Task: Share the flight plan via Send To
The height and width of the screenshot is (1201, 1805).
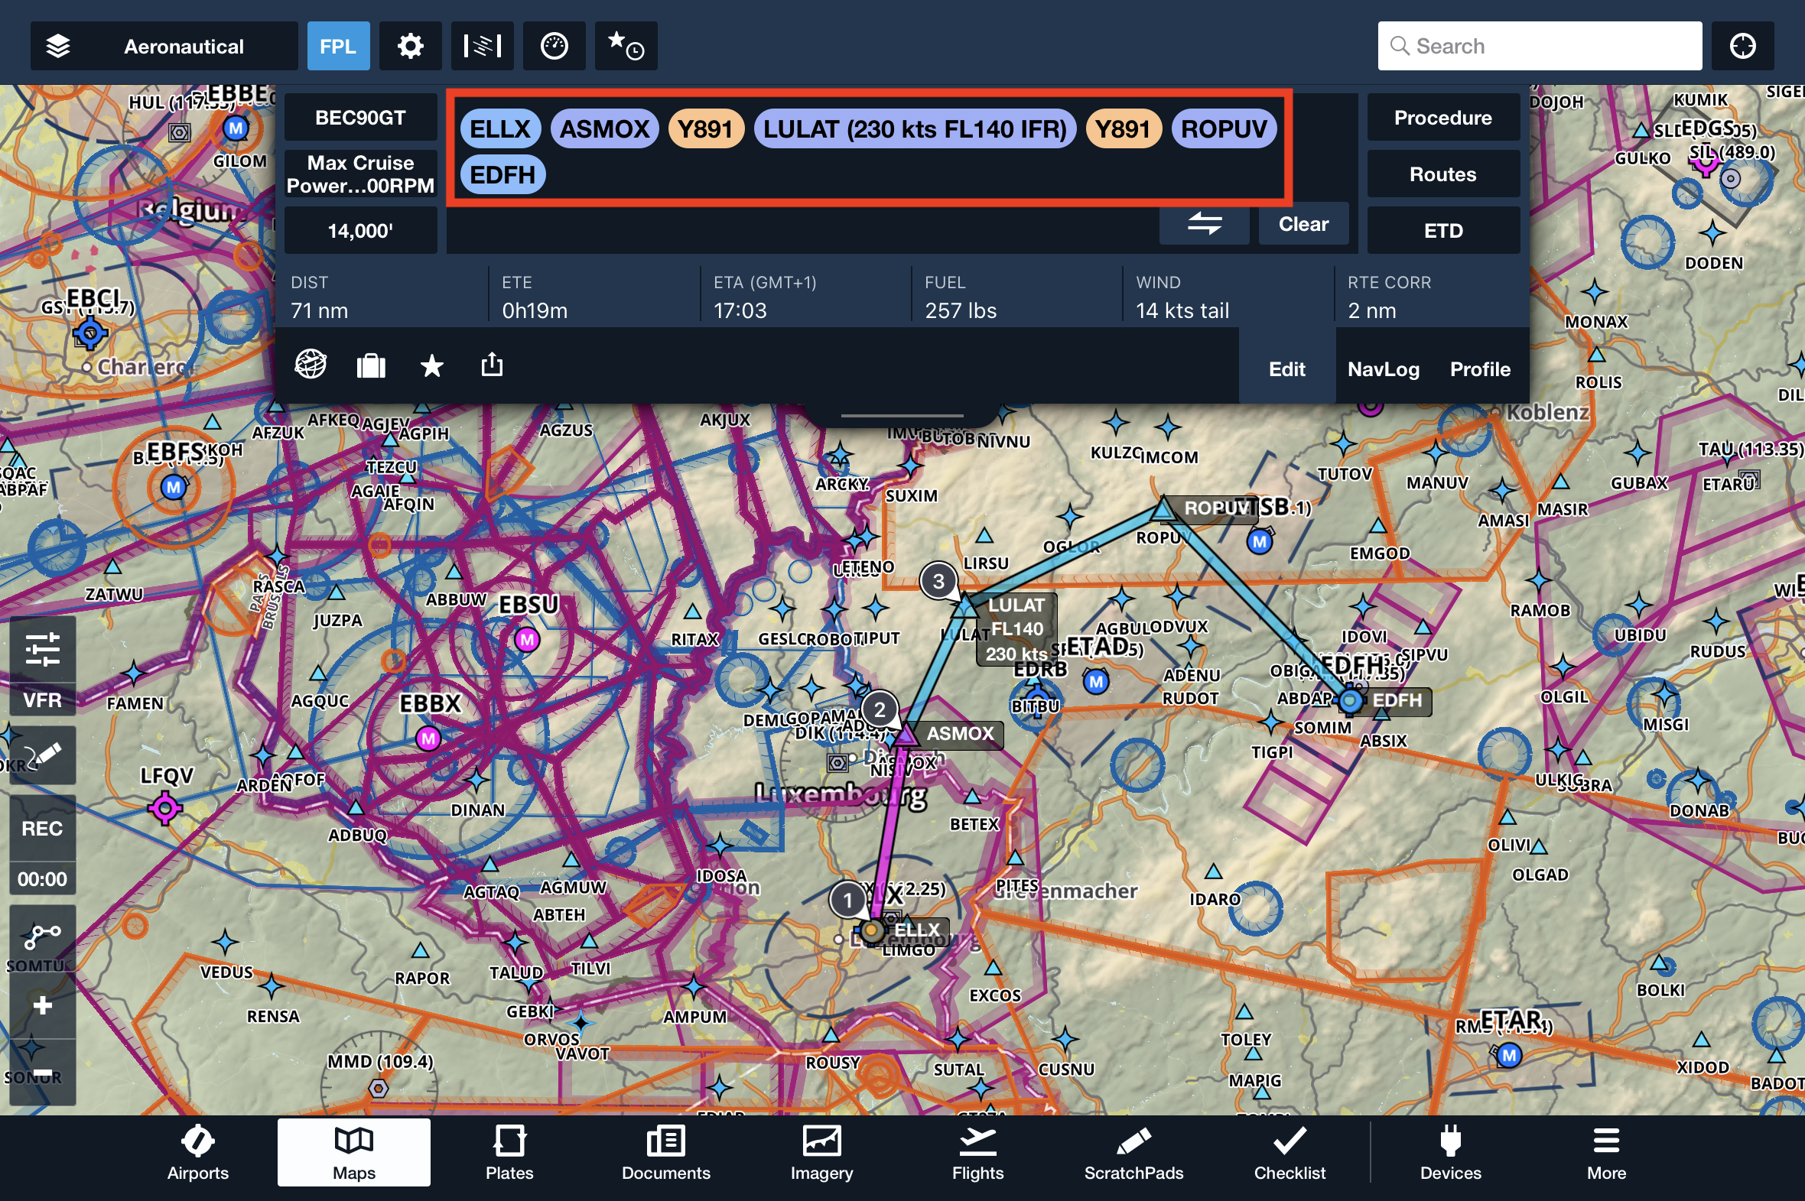Action: (x=492, y=364)
